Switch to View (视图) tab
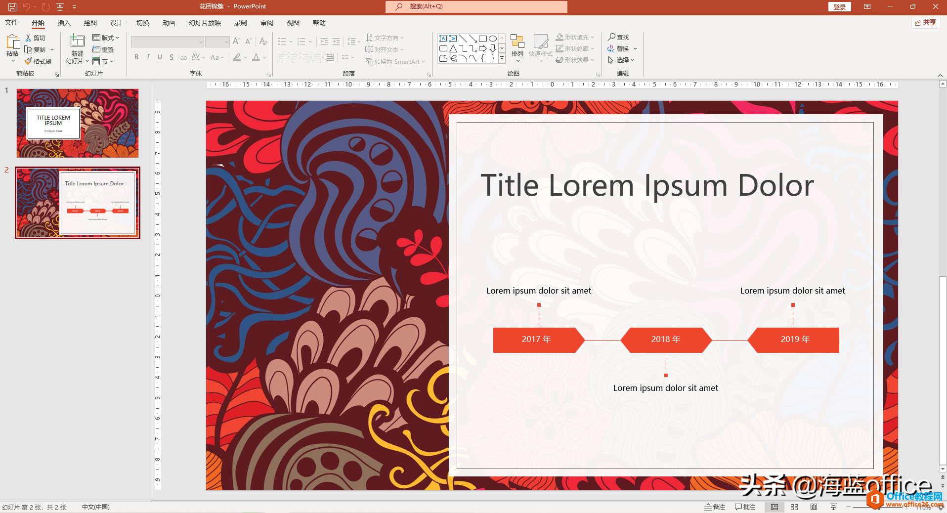Viewport: 947px width, 513px height. [x=293, y=23]
